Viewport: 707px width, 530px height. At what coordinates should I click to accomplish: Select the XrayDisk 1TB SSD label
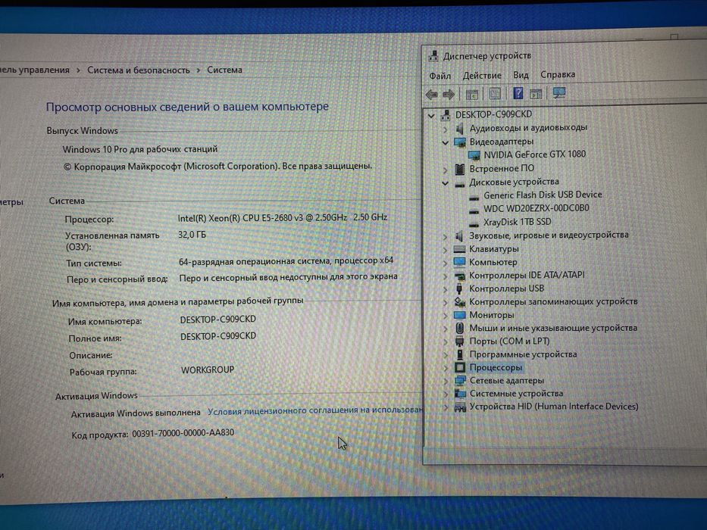tap(517, 222)
